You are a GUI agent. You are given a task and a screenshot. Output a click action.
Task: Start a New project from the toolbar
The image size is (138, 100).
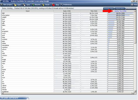tap(7, 5)
